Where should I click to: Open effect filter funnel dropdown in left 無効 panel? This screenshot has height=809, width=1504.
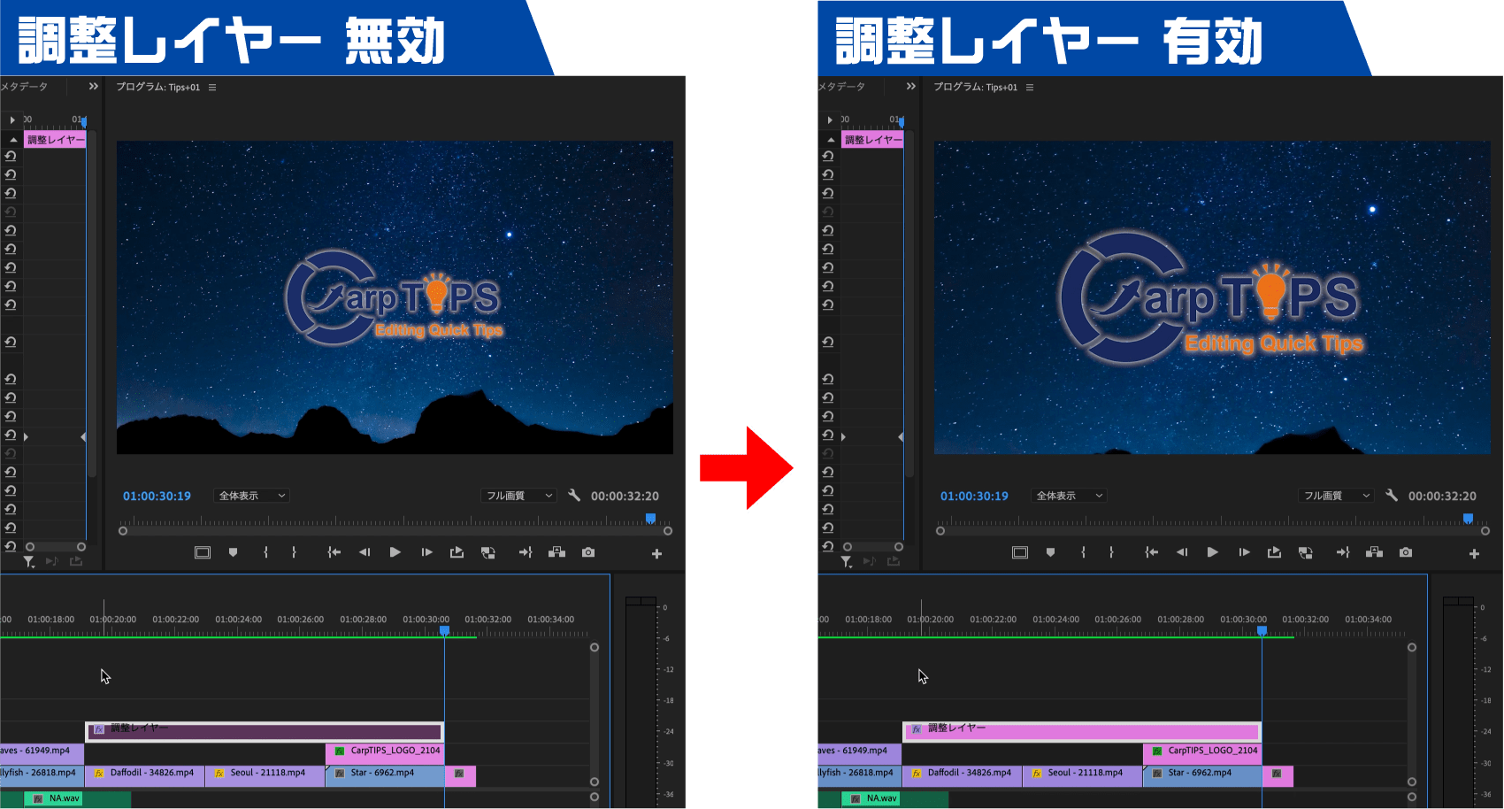click(29, 562)
